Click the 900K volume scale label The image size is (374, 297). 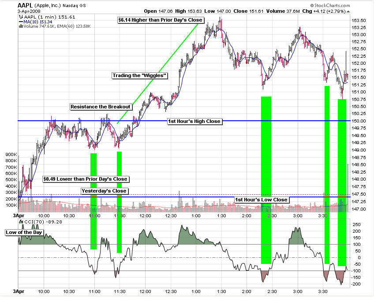(11, 155)
